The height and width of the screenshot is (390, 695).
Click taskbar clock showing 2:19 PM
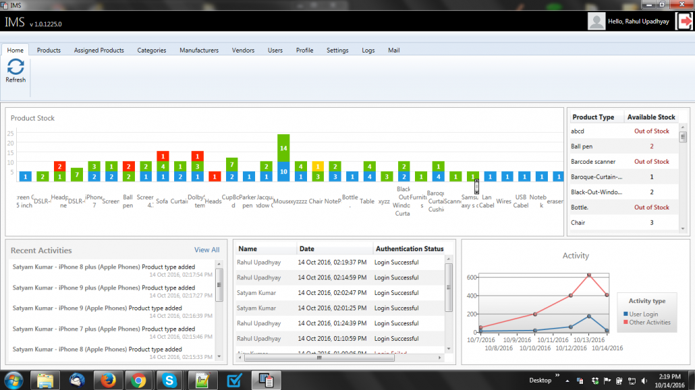(x=669, y=381)
